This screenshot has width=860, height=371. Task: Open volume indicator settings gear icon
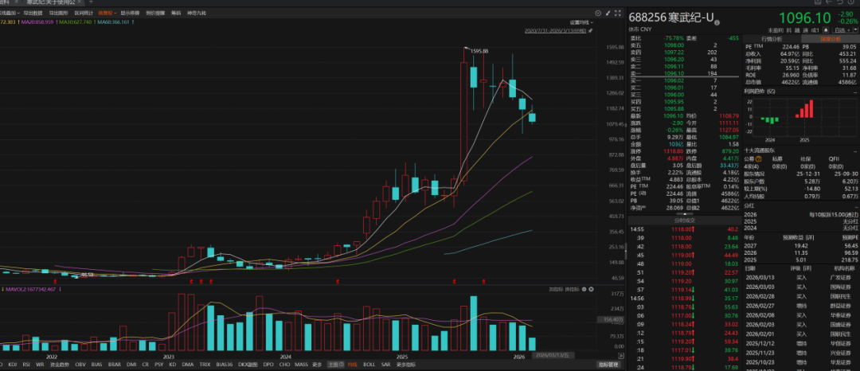coord(584,289)
